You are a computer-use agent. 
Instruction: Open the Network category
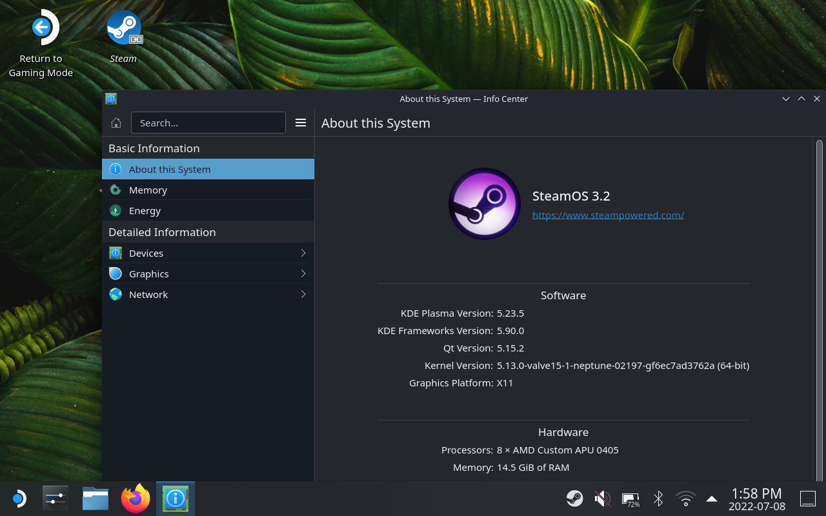208,294
